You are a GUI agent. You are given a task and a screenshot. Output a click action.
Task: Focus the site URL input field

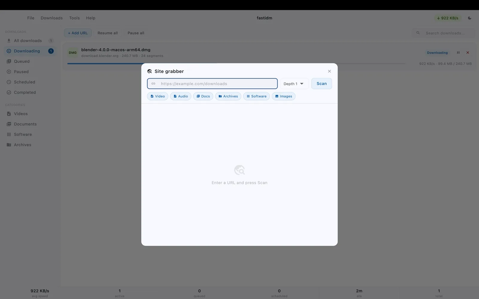click(212, 84)
